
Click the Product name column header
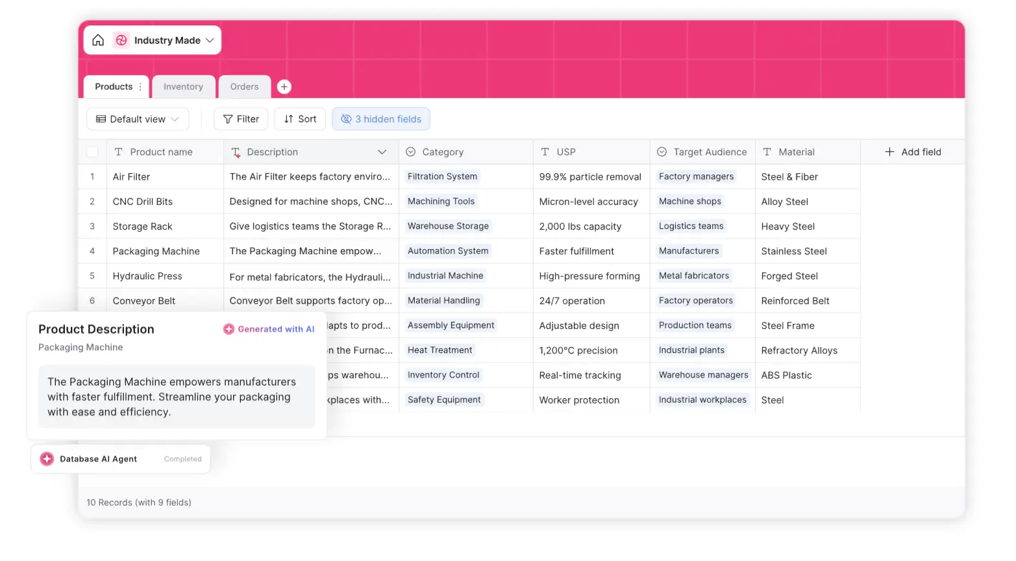tap(166, 152)
